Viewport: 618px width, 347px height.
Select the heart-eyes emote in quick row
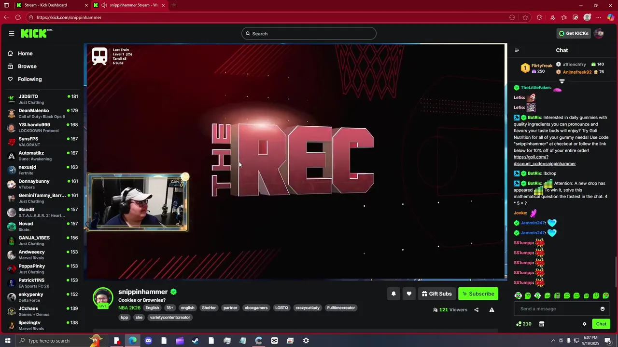(606, 295)
